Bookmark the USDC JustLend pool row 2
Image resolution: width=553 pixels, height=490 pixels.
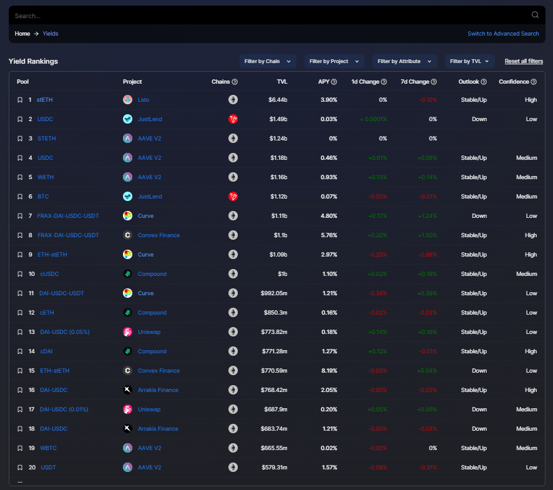(x=20, y=119)
